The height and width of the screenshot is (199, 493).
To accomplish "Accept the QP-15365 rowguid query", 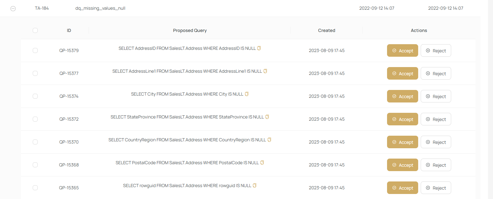I will pos(402,188).
